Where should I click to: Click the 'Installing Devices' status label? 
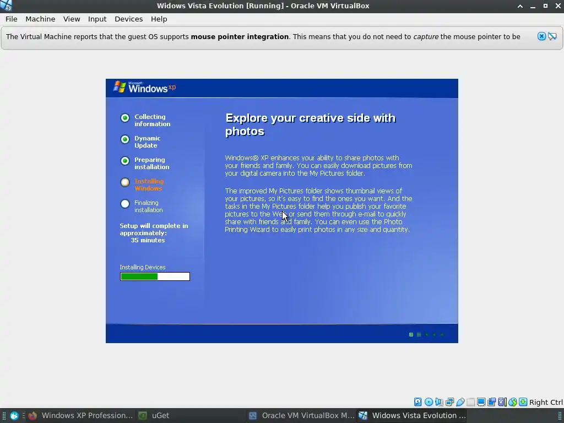pos(143,267)
